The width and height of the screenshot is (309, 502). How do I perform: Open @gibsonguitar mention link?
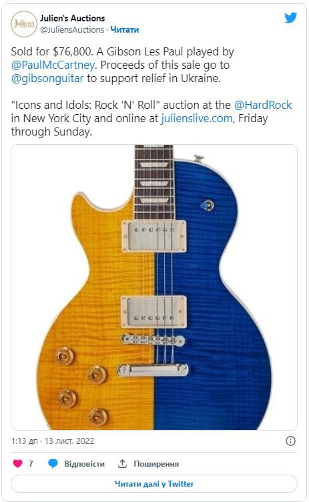pyautogui.click(x=47, y=79)
